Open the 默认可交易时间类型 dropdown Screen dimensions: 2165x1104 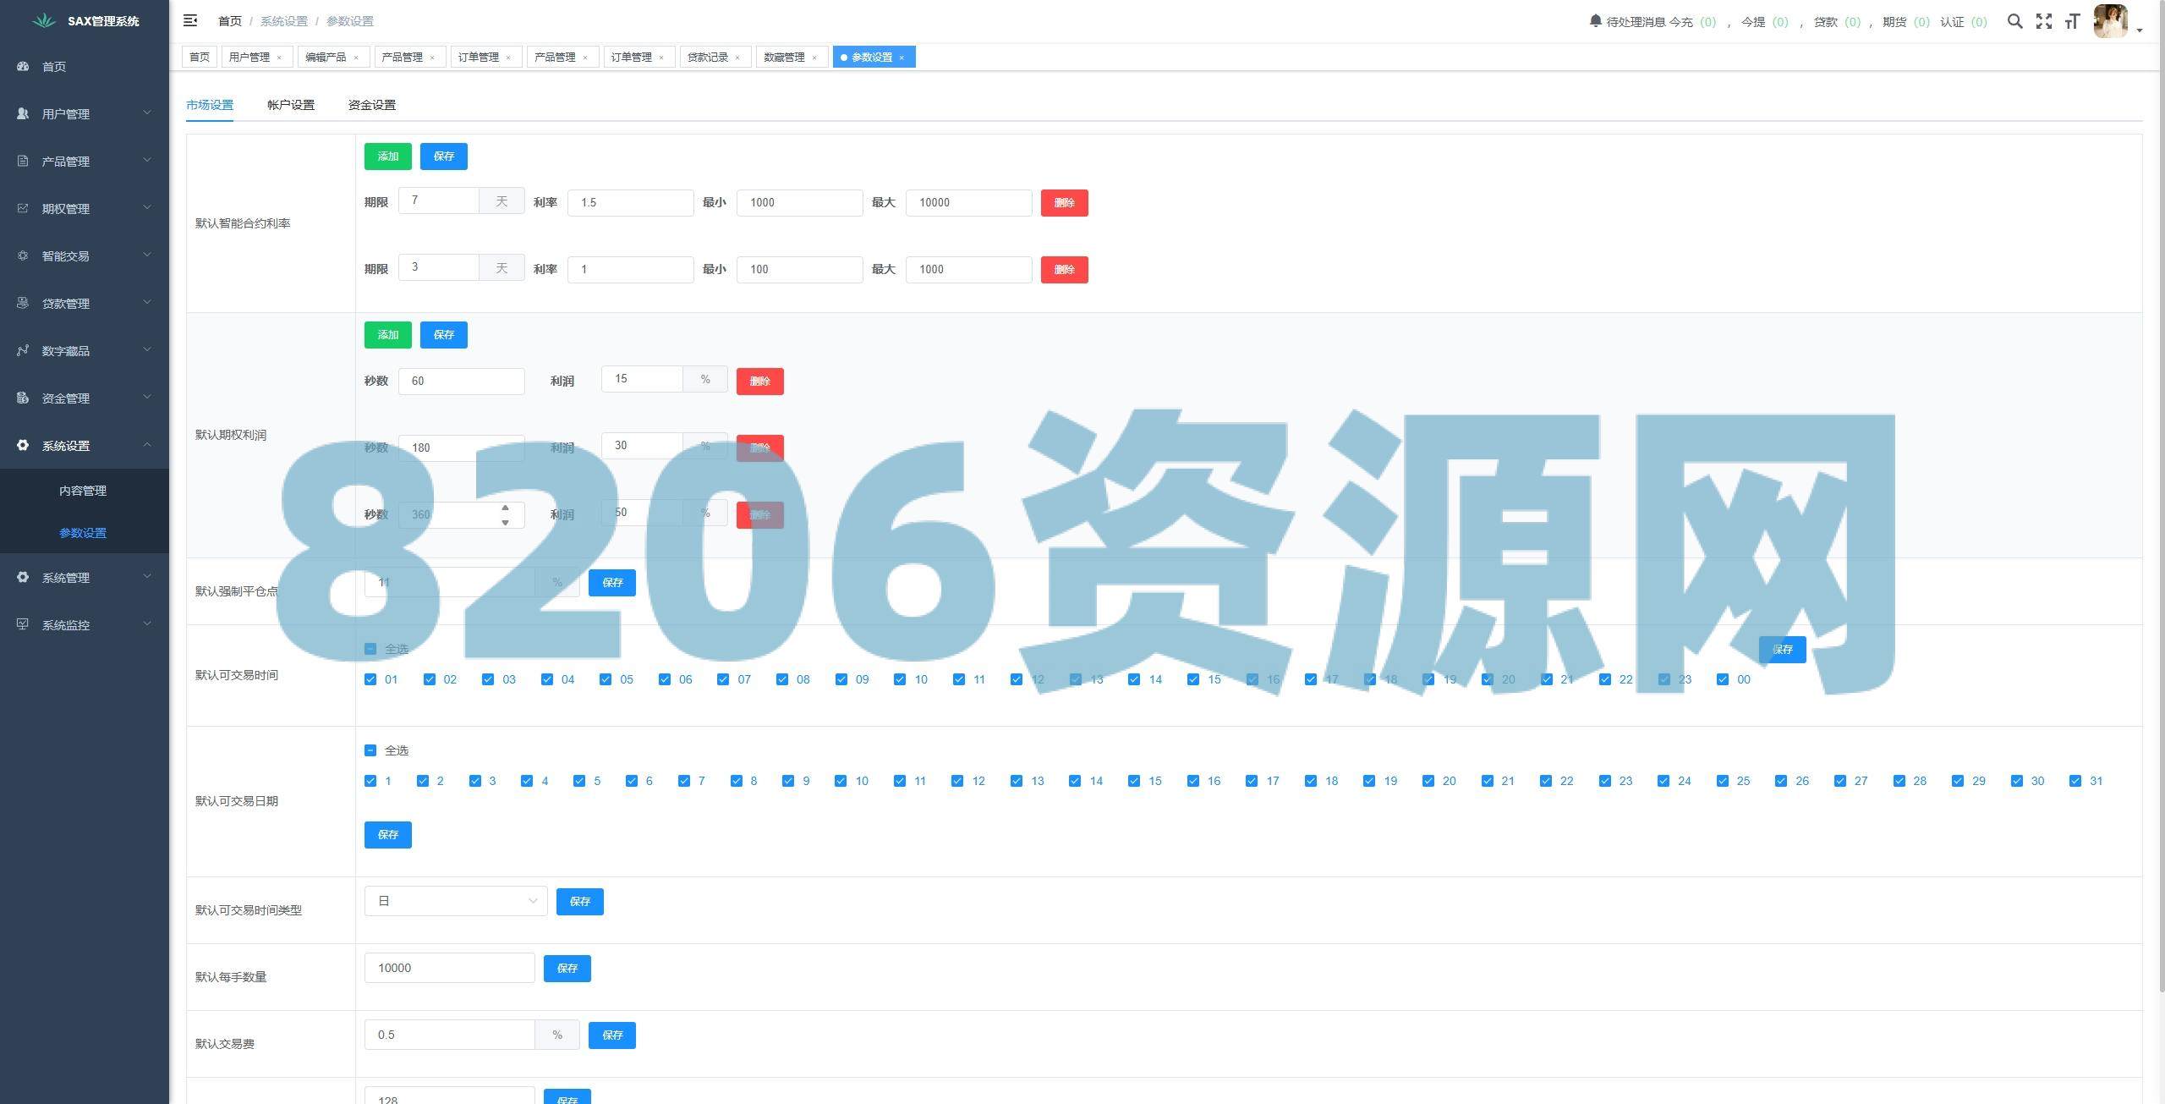pyautogui.click(x=456, y=901)
